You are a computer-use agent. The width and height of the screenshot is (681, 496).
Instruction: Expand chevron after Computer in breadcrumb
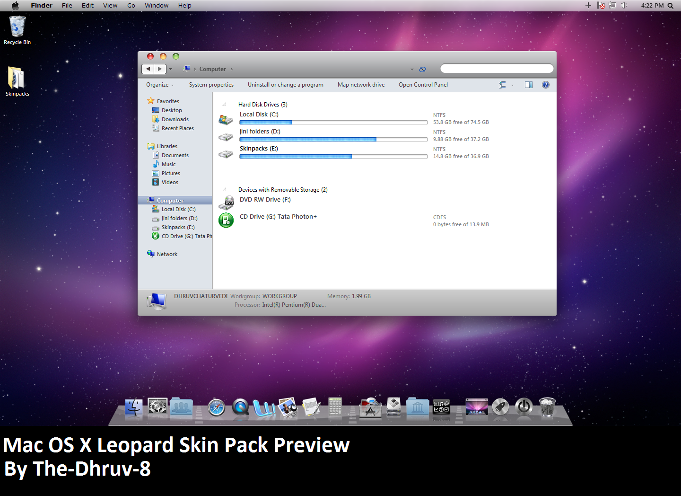coord(232,69)
